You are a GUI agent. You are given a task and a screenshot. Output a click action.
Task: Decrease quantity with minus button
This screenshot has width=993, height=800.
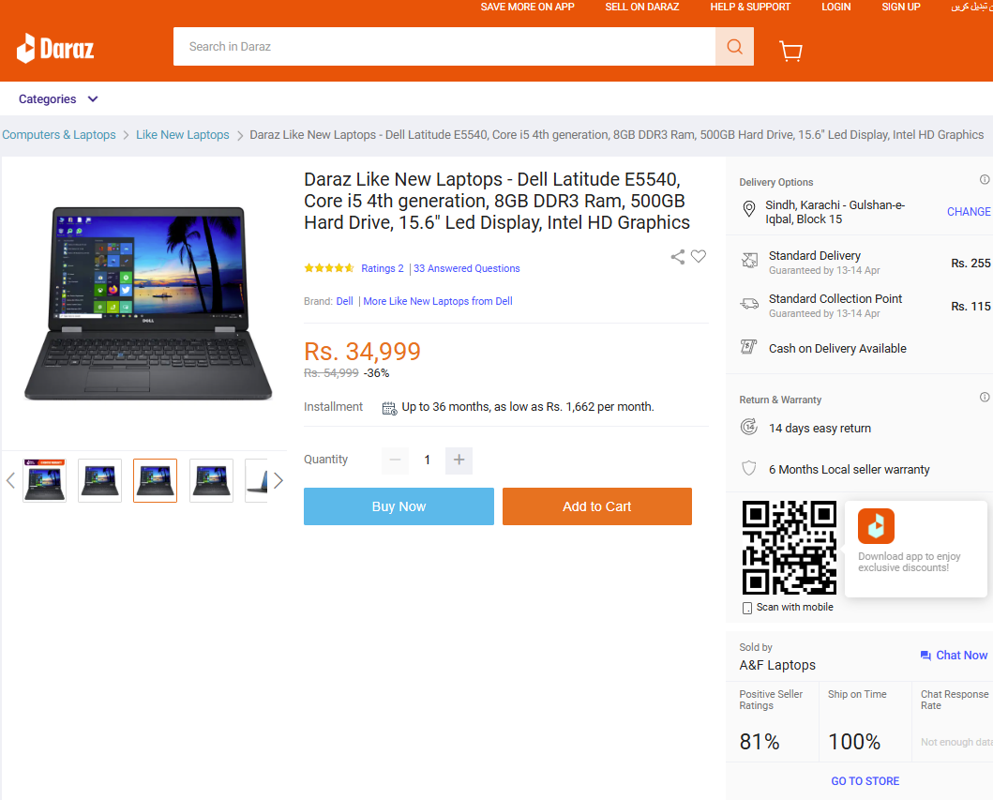[395, 460]
